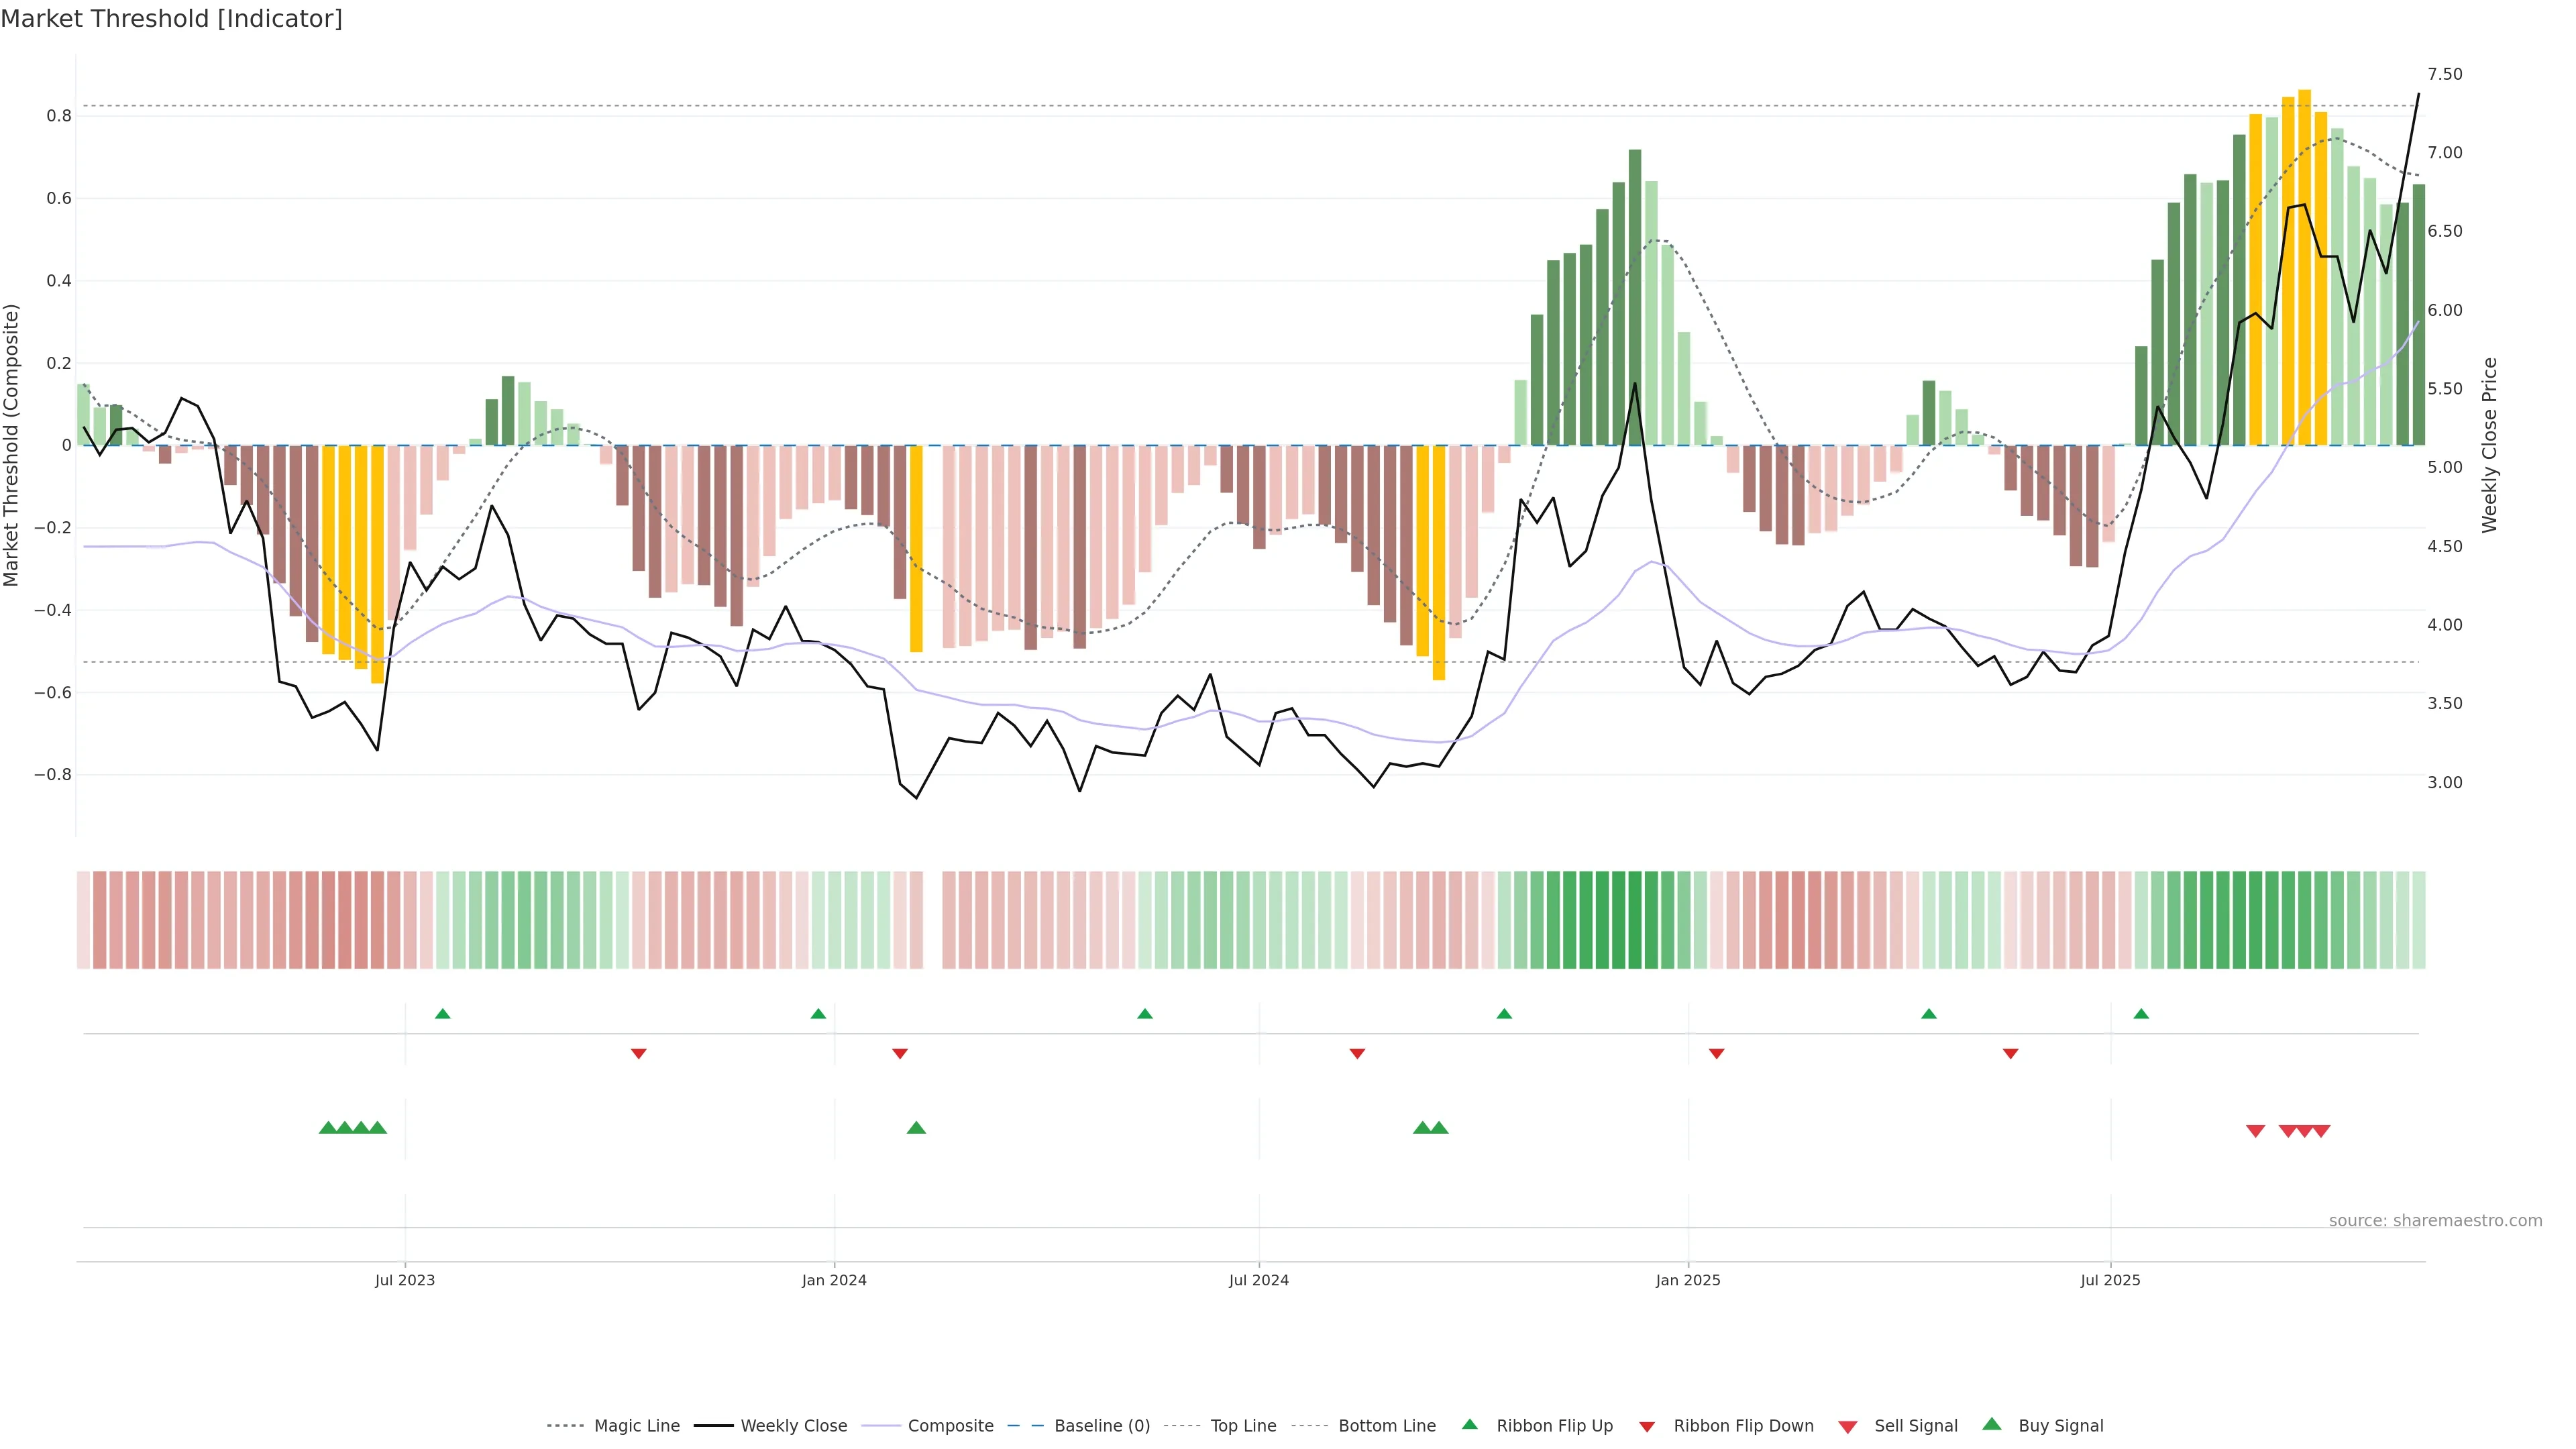This screenshot has width=2576, height=1449.
Task: Select the Jul 2024 x-axis label
Action: [1258, 1280]
